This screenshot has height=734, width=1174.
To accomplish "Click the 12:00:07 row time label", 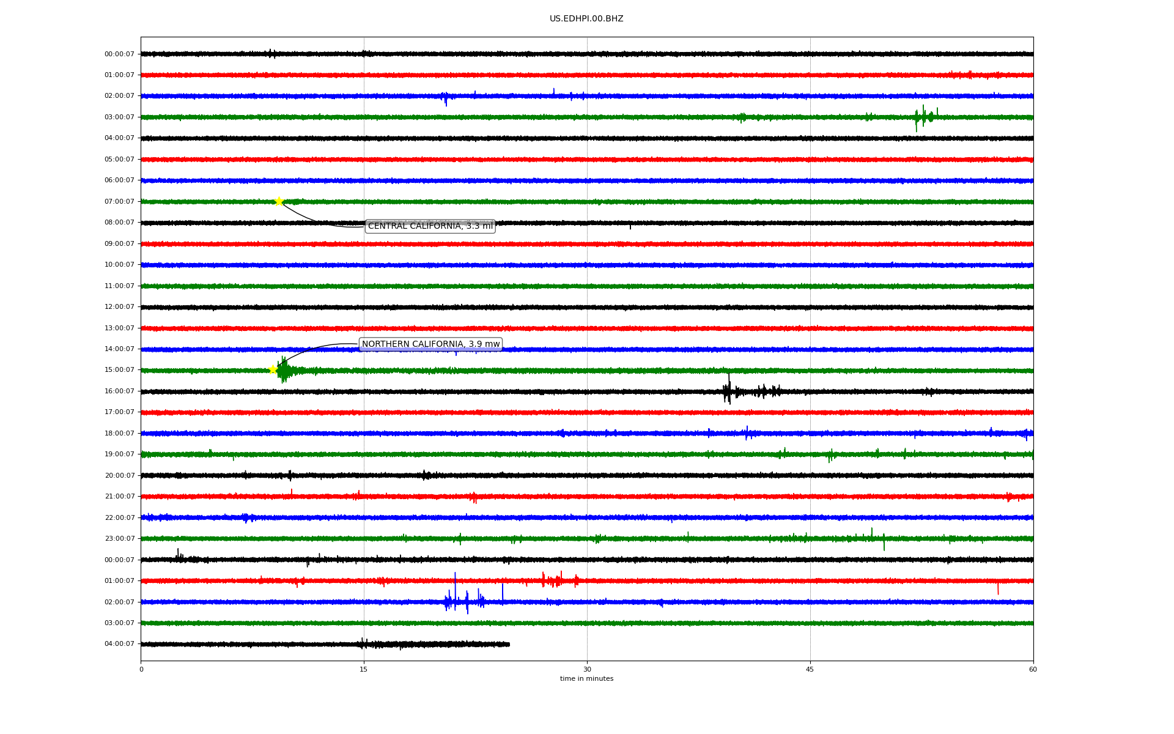I will (x=119, y=307).
